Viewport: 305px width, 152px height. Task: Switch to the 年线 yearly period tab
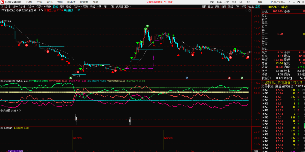(x=99, y=6)
